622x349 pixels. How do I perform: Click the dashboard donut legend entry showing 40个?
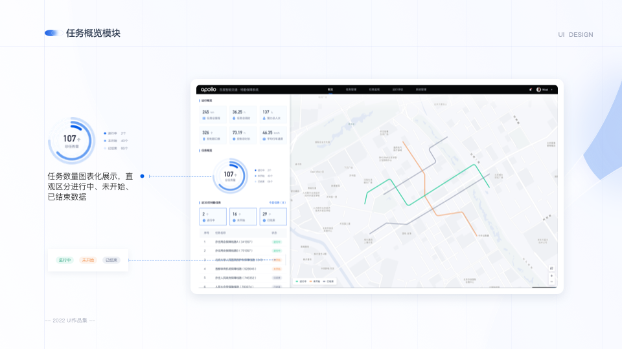[x=264, y=176]
